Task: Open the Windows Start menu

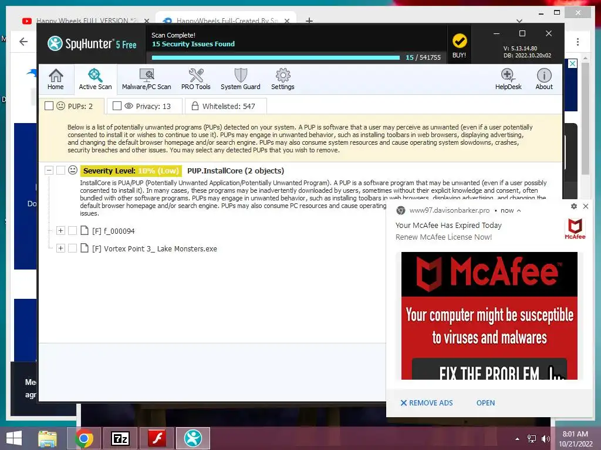Action: (x=14, y=438)
